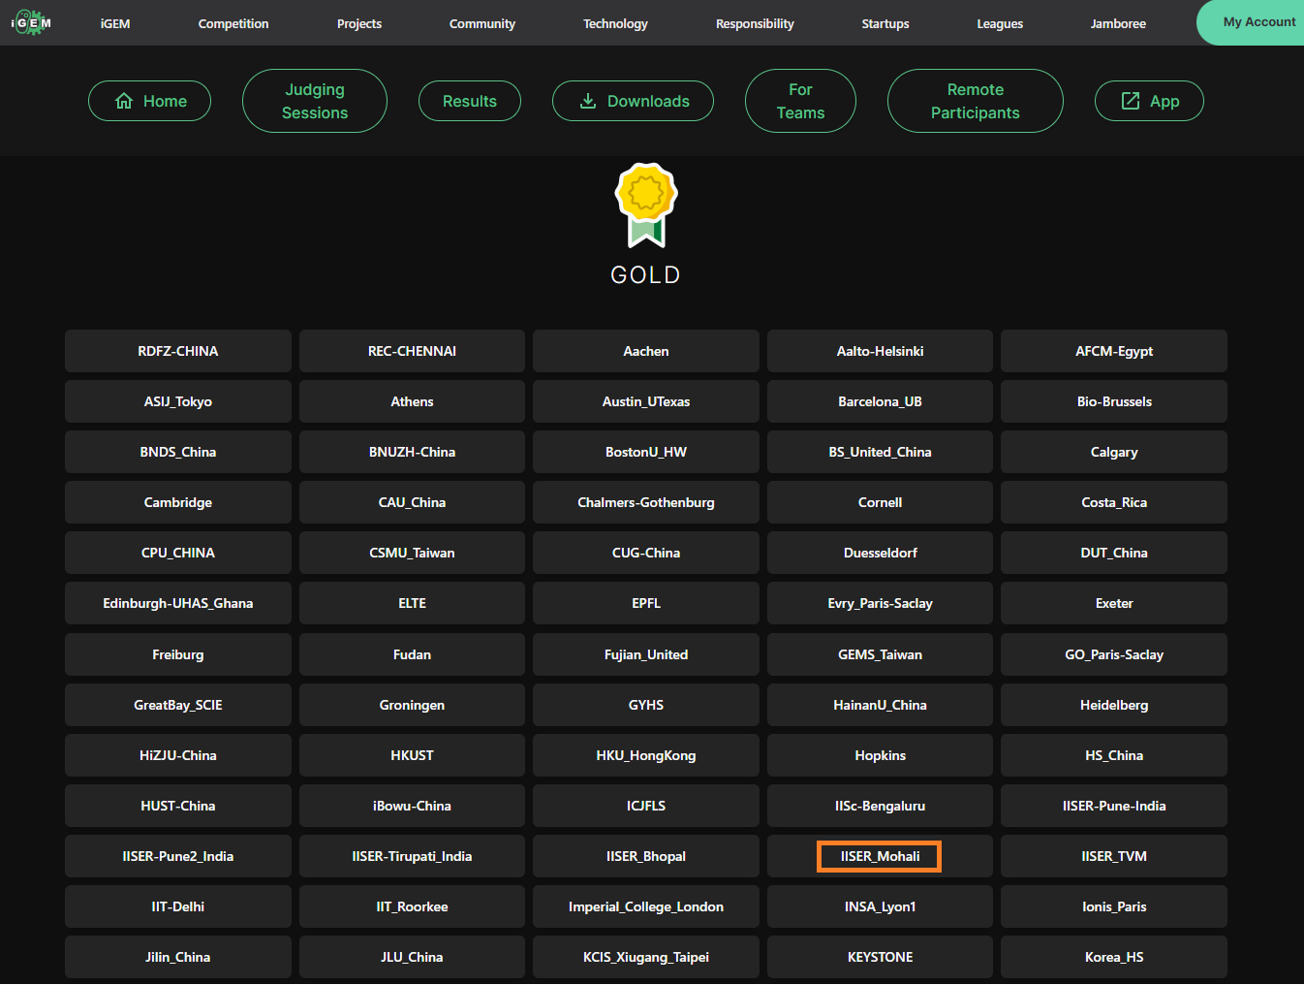Viewport: 1304px width, 985px height.
Task: Click the iGEM gear logo icon
Action: pyautogui.click(x=31, y=22)
